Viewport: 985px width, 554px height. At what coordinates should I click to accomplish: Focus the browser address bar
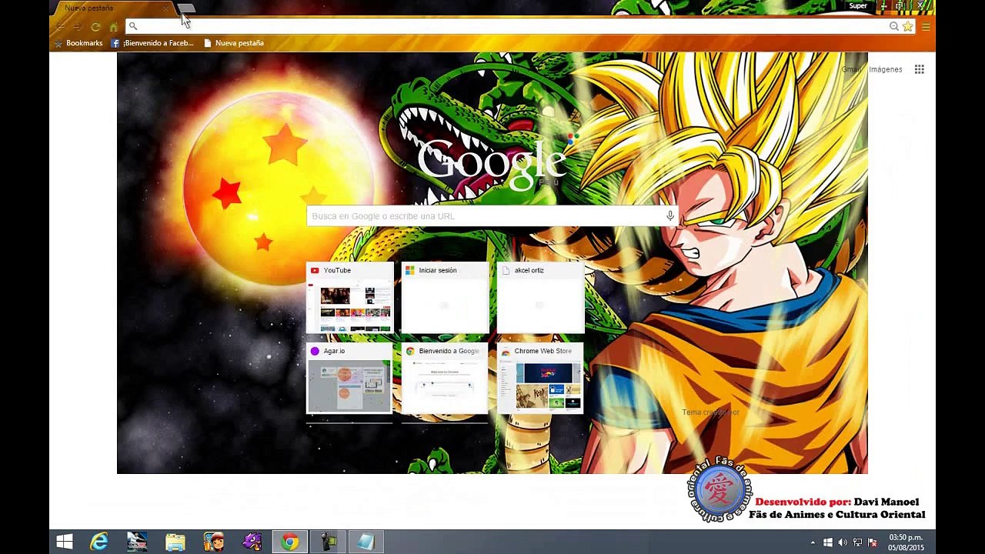point(512,26)
